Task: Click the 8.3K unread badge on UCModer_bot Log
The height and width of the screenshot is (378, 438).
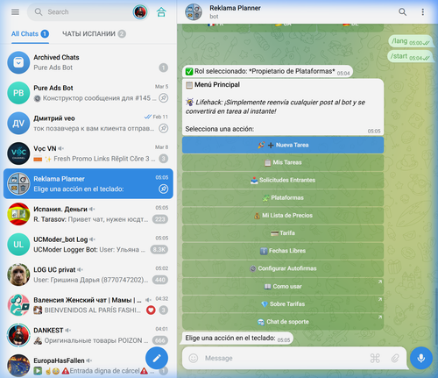Action: [x=159, y=250]
